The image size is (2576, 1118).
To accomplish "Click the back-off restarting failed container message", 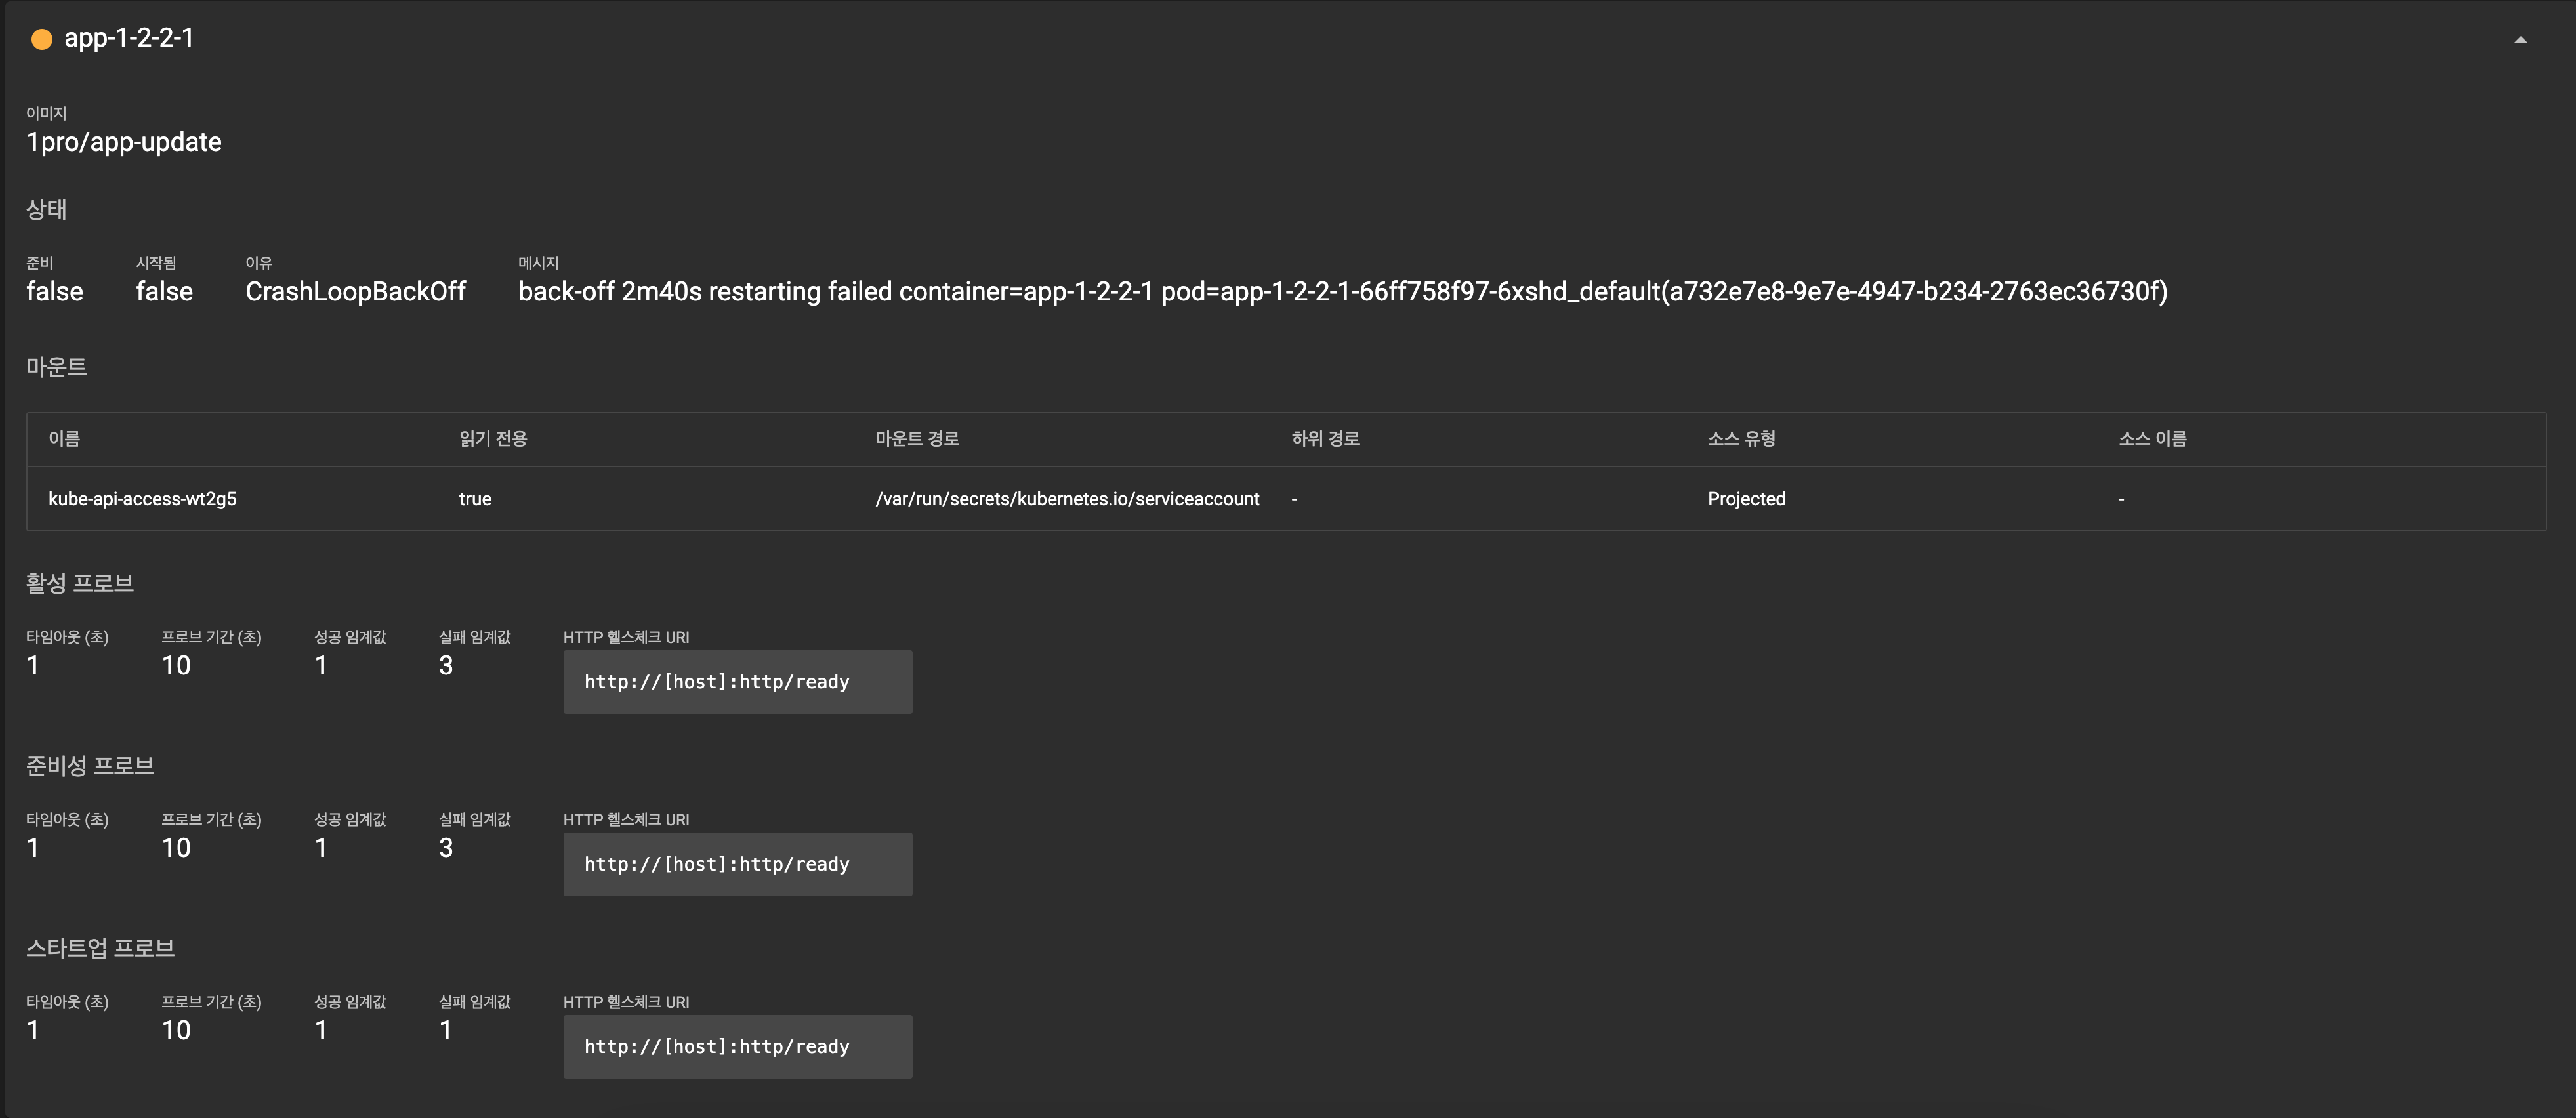I will click(x=1342, y=291).
